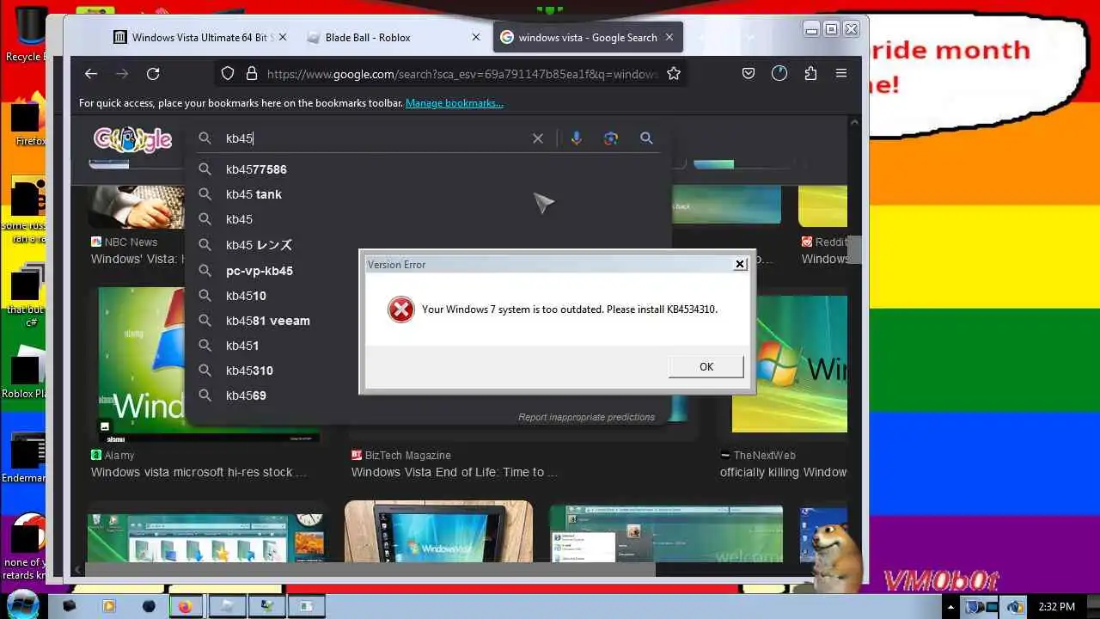The image size is (1100, 619).
Task: Click Report inappropriate predictions link
Action: [586, 417]
